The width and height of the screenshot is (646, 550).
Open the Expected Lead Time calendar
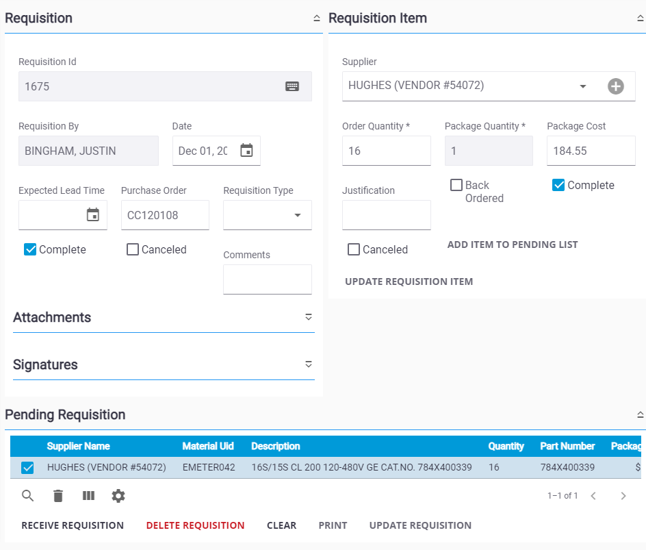93,215
